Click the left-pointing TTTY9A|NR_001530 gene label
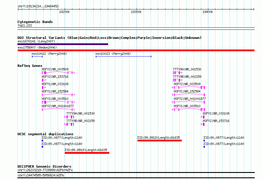Viewport: 263px width, 180px height. (x=80, y=113)
